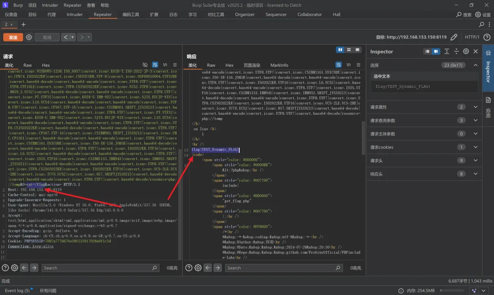Viewport: 494px width, 295px height.
Task: Open the history forward dropdown arrow
Action: pyautogui.click(x=89, y=37)
